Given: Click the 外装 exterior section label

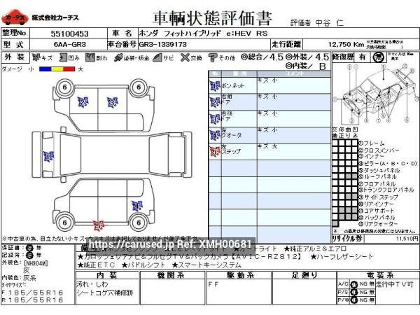Looking at the screenshot, I should pyautogui.click(x=13, y=57).
